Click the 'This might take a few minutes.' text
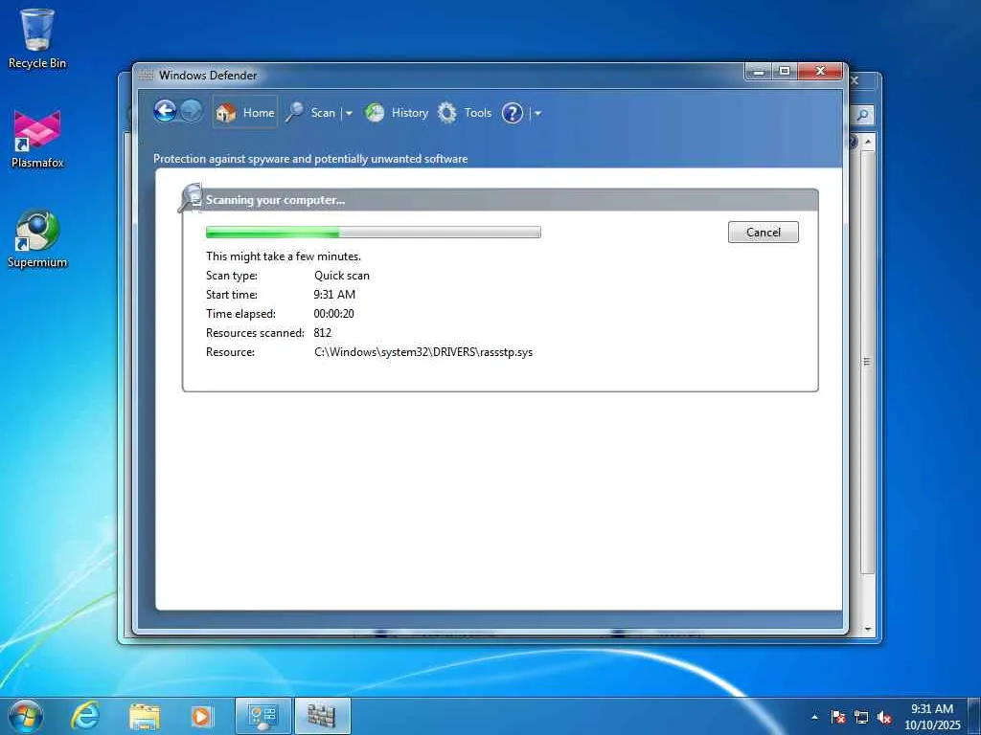 click(284, 256)
